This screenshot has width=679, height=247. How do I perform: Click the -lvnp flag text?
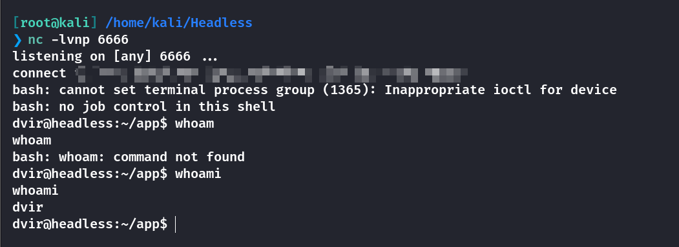tap(70, 40)
